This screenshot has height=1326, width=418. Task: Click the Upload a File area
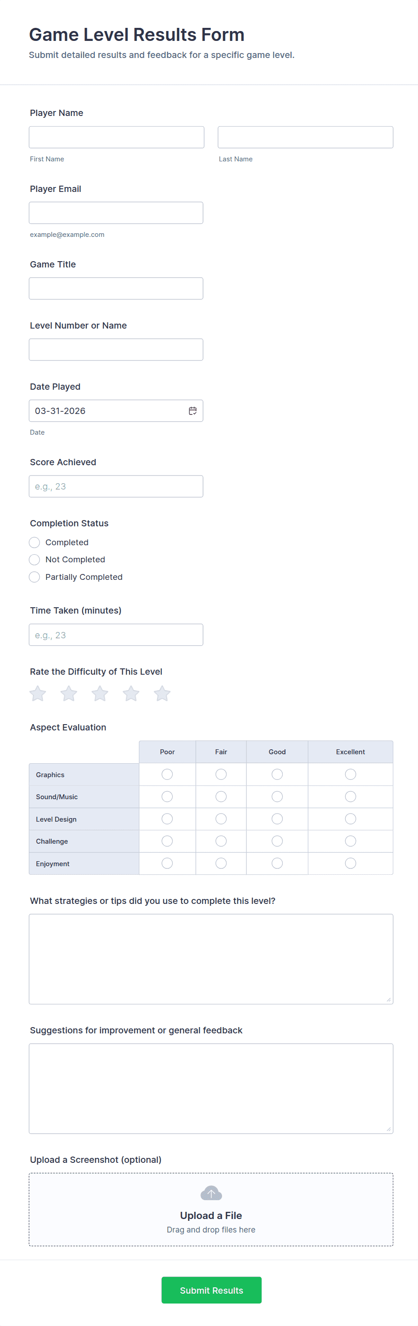tap(211, 1215)
